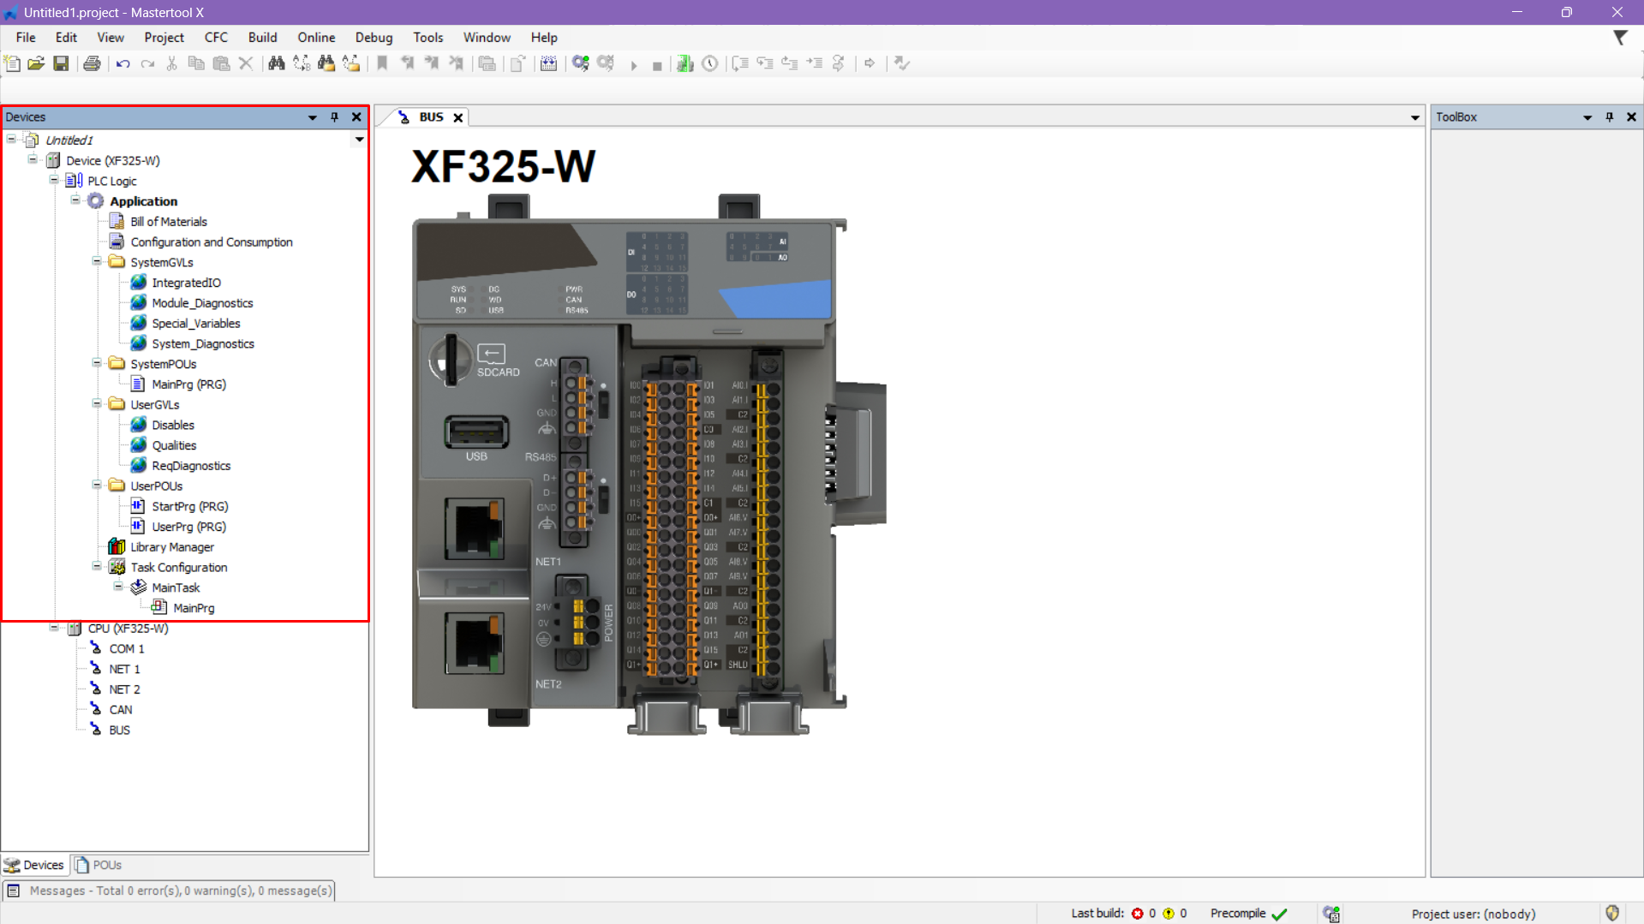
Task: Collapse the UserPOUs folder node
Action: click(97, 486)
